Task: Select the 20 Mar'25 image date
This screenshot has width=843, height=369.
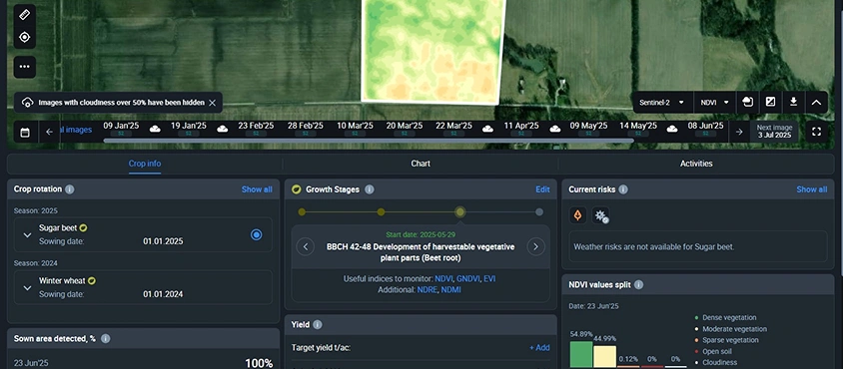Action: click(405, 129)
